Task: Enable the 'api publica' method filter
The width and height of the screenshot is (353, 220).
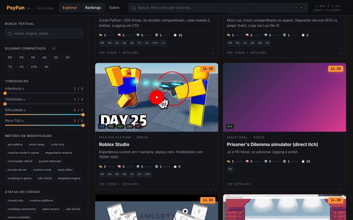Action: (15, 144)
